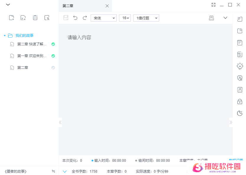Select the empty 第二章 chapter in the list

(22, 68)
